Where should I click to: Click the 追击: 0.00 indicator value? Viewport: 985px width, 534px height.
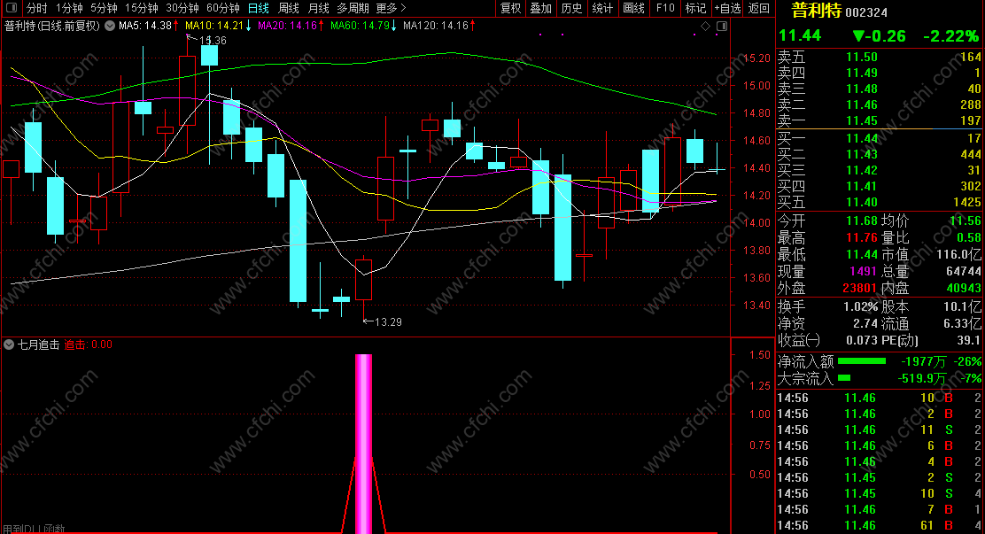[89, 344]
